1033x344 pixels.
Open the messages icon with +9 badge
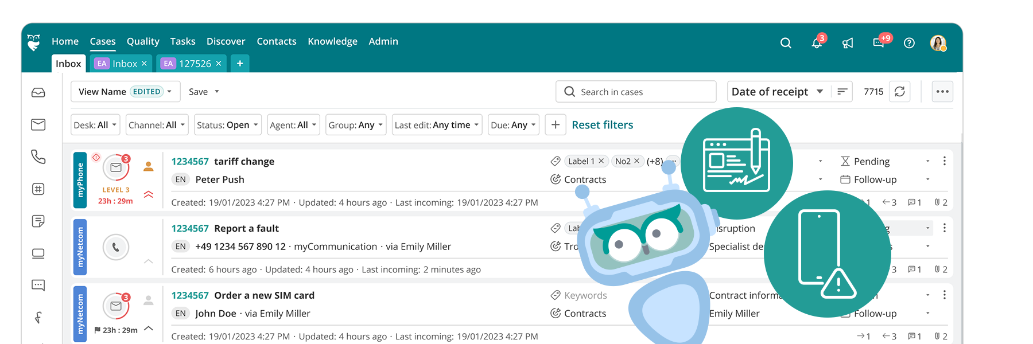click(879, 43)
